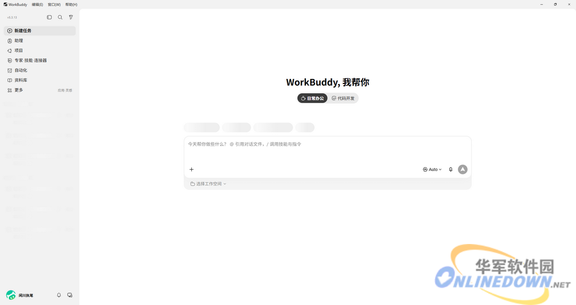
Task: Click the green user avatar
Action: (11, 295)
